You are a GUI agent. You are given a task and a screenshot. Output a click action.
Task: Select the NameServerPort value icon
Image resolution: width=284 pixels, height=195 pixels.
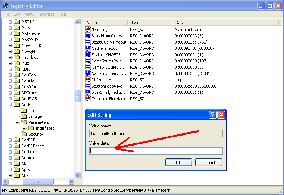88,61
